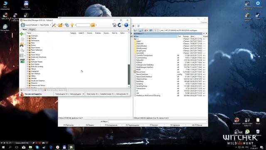
Task: Click the F6 Перемещение button
Action: click(133, 125)
